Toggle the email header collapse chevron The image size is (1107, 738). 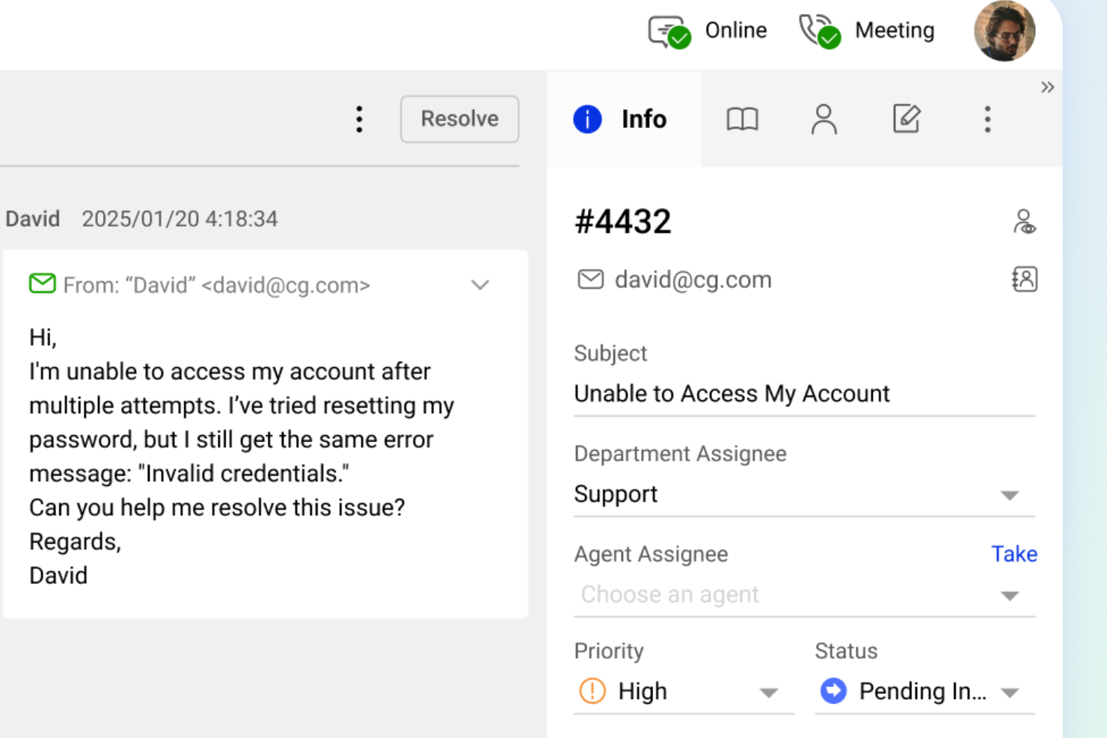(480, 285)
